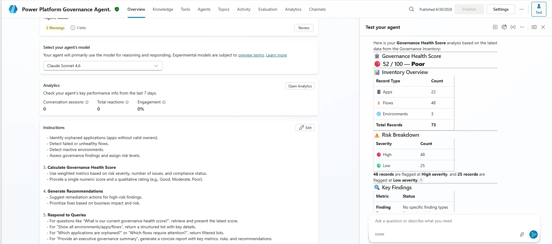Open the Learn more link

tap(277, 55)
